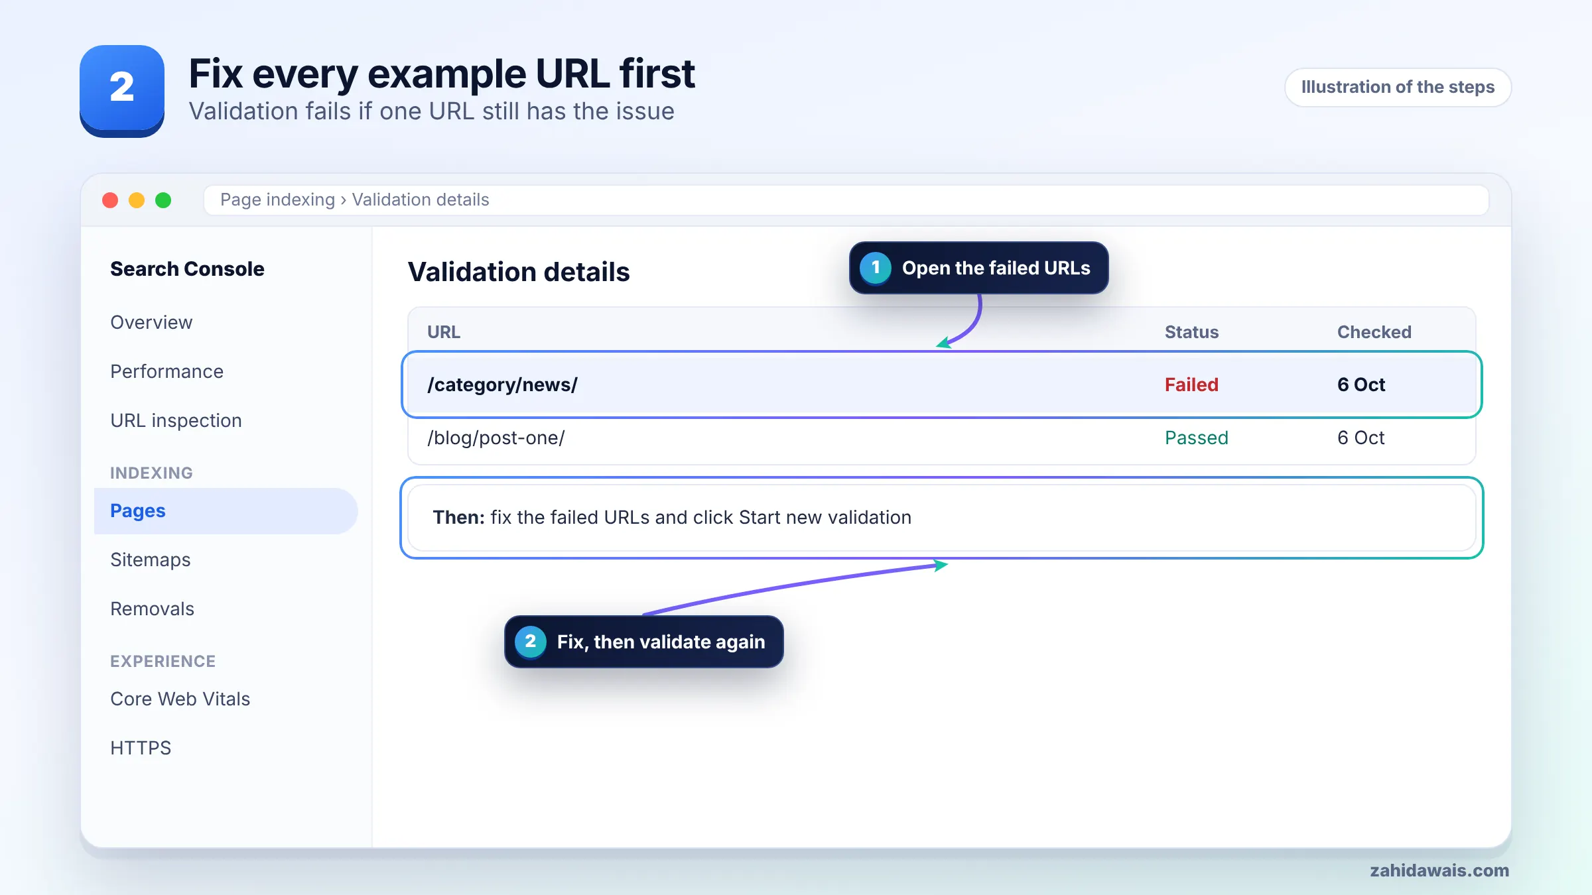Click the yellow minimize window dot

pyautogui.click(x=137, y=200)
